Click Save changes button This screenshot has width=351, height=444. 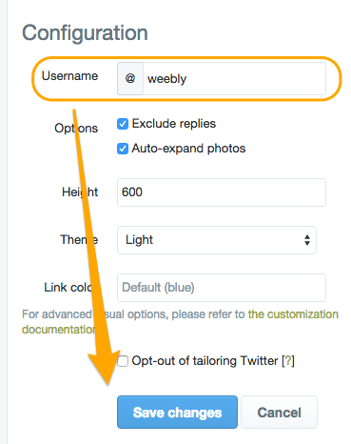coord(177,413)
